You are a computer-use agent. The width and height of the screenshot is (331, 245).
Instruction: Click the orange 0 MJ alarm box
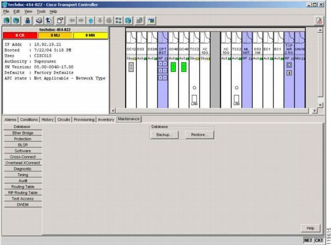click(55, 35)
